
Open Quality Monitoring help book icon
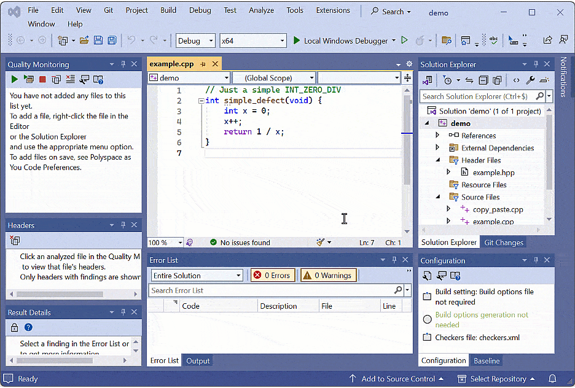point(98,79)
